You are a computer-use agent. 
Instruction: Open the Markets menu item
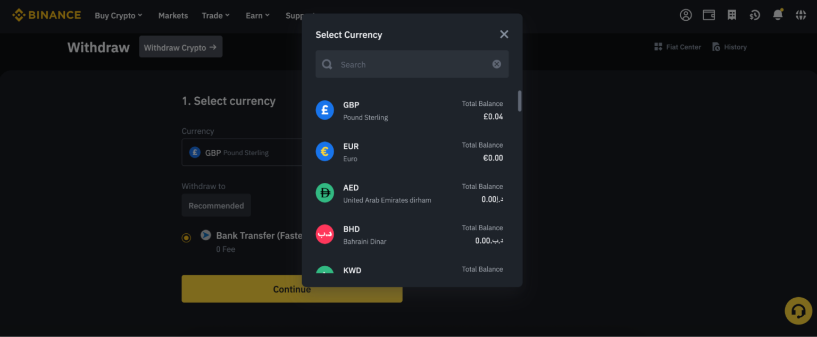[x=173, y=15]
